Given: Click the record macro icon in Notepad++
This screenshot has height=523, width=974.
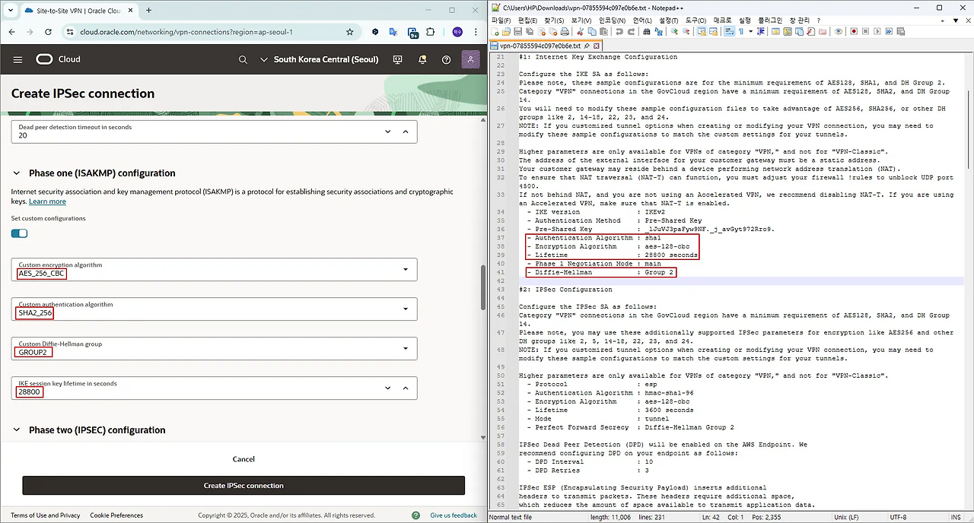Looking at the screenshot, I should pos(854,32).
